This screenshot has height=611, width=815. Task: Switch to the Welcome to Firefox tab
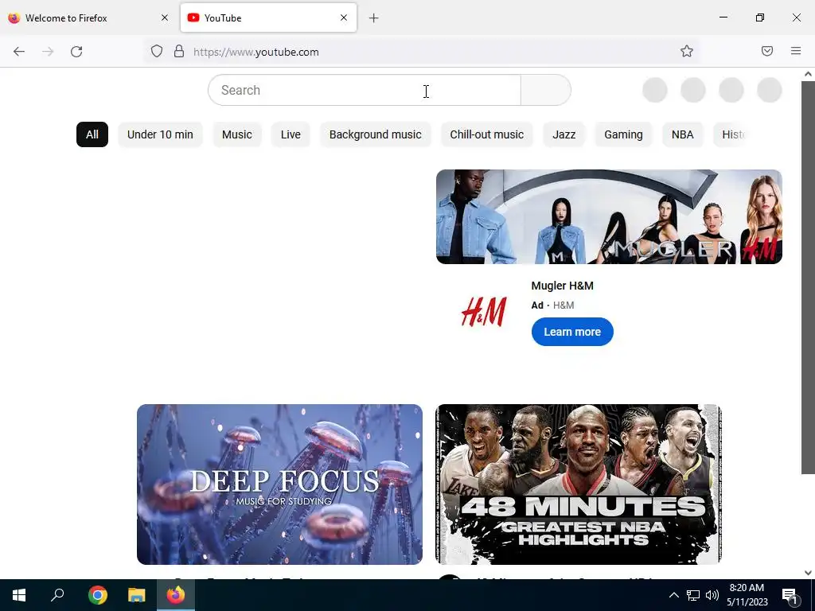tap(88, 18)
